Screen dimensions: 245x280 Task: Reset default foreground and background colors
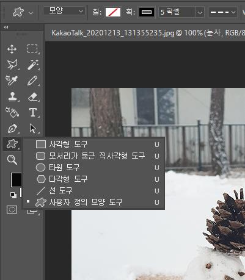point(13,195)
